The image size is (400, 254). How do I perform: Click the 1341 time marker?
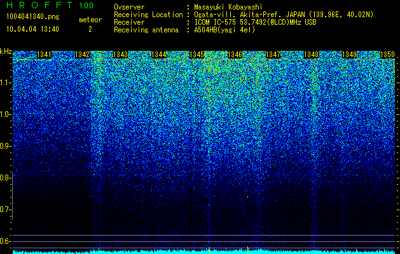tap(44, 55)
